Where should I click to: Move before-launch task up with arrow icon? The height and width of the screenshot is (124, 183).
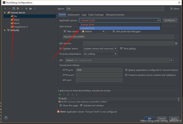72,95
